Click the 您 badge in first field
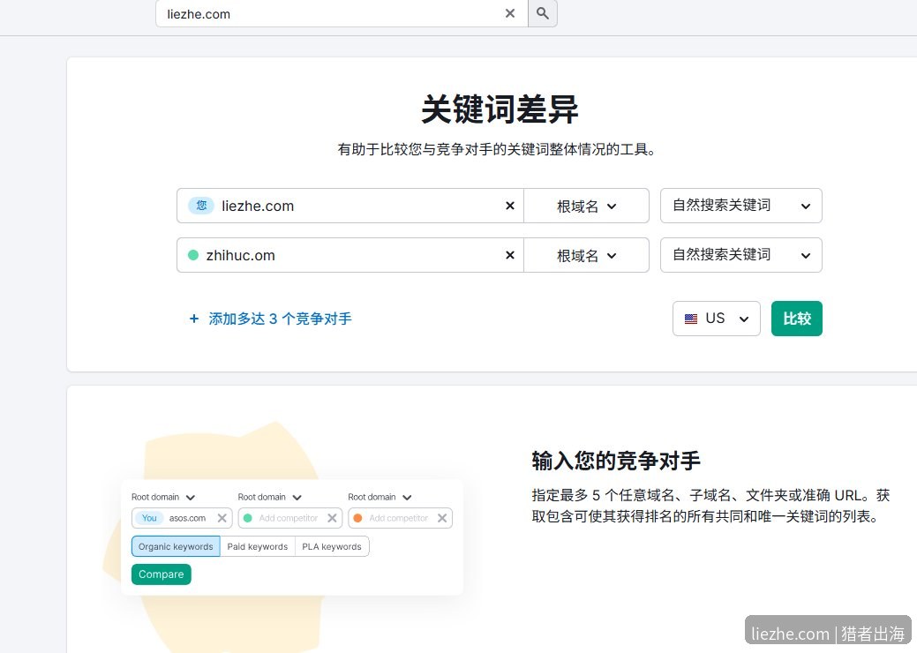The image size is (917, 653). (x=201, y=206)
